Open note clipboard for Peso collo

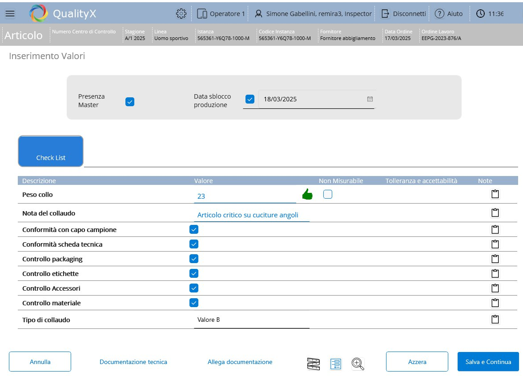(495, 194)
